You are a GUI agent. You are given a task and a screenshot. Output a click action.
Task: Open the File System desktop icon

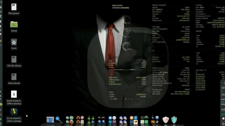point(14,7)
